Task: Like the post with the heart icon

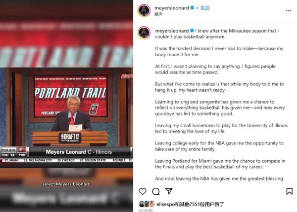Action: point(143,191)
